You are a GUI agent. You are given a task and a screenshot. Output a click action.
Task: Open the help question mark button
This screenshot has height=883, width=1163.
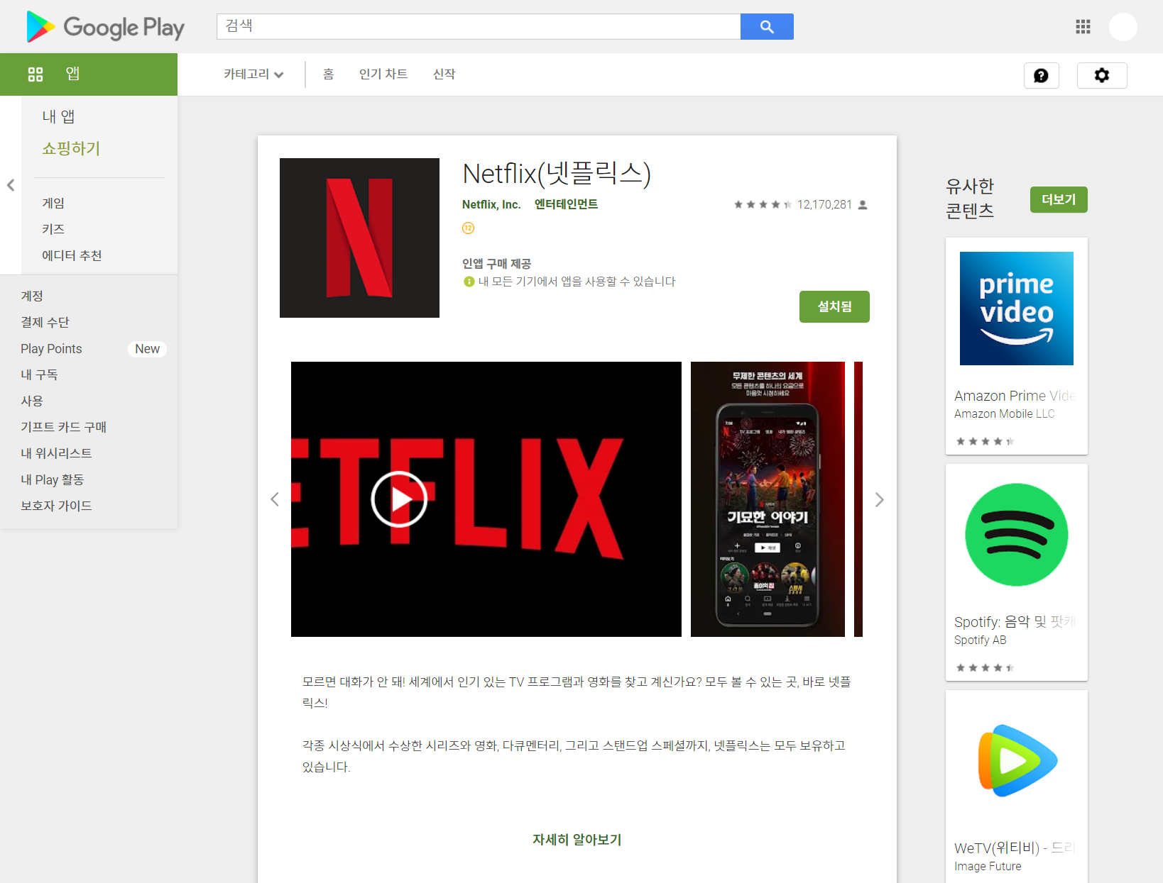[x=1041, y=75]
